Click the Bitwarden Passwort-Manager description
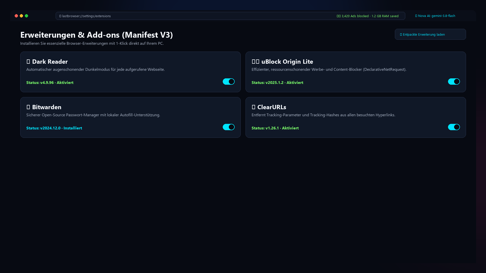Viewport: 486px width, 273px height. click(93, 115)
